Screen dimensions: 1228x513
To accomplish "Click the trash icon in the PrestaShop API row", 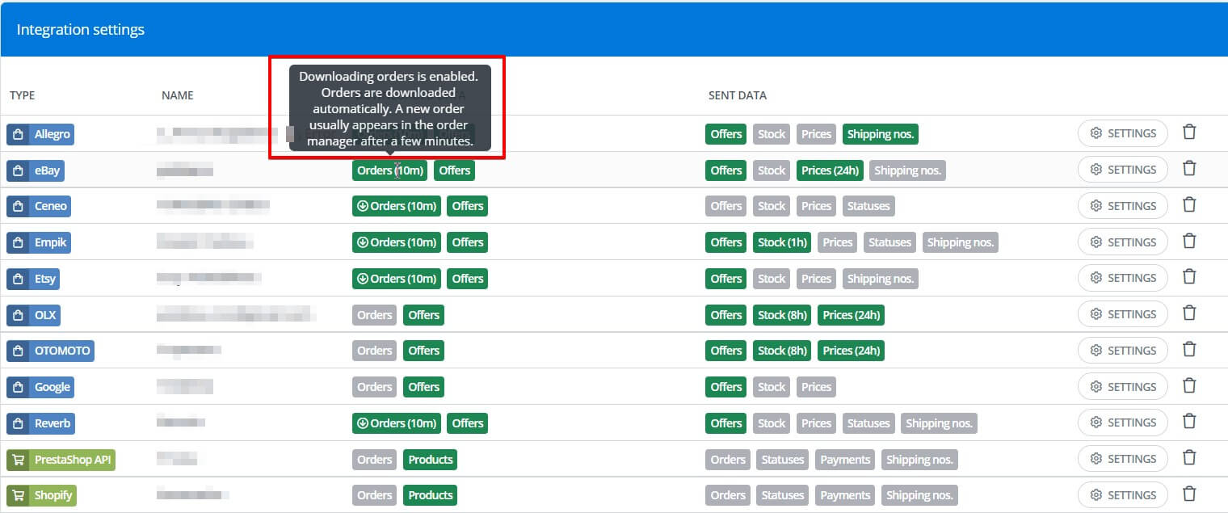I will 1189,457.
